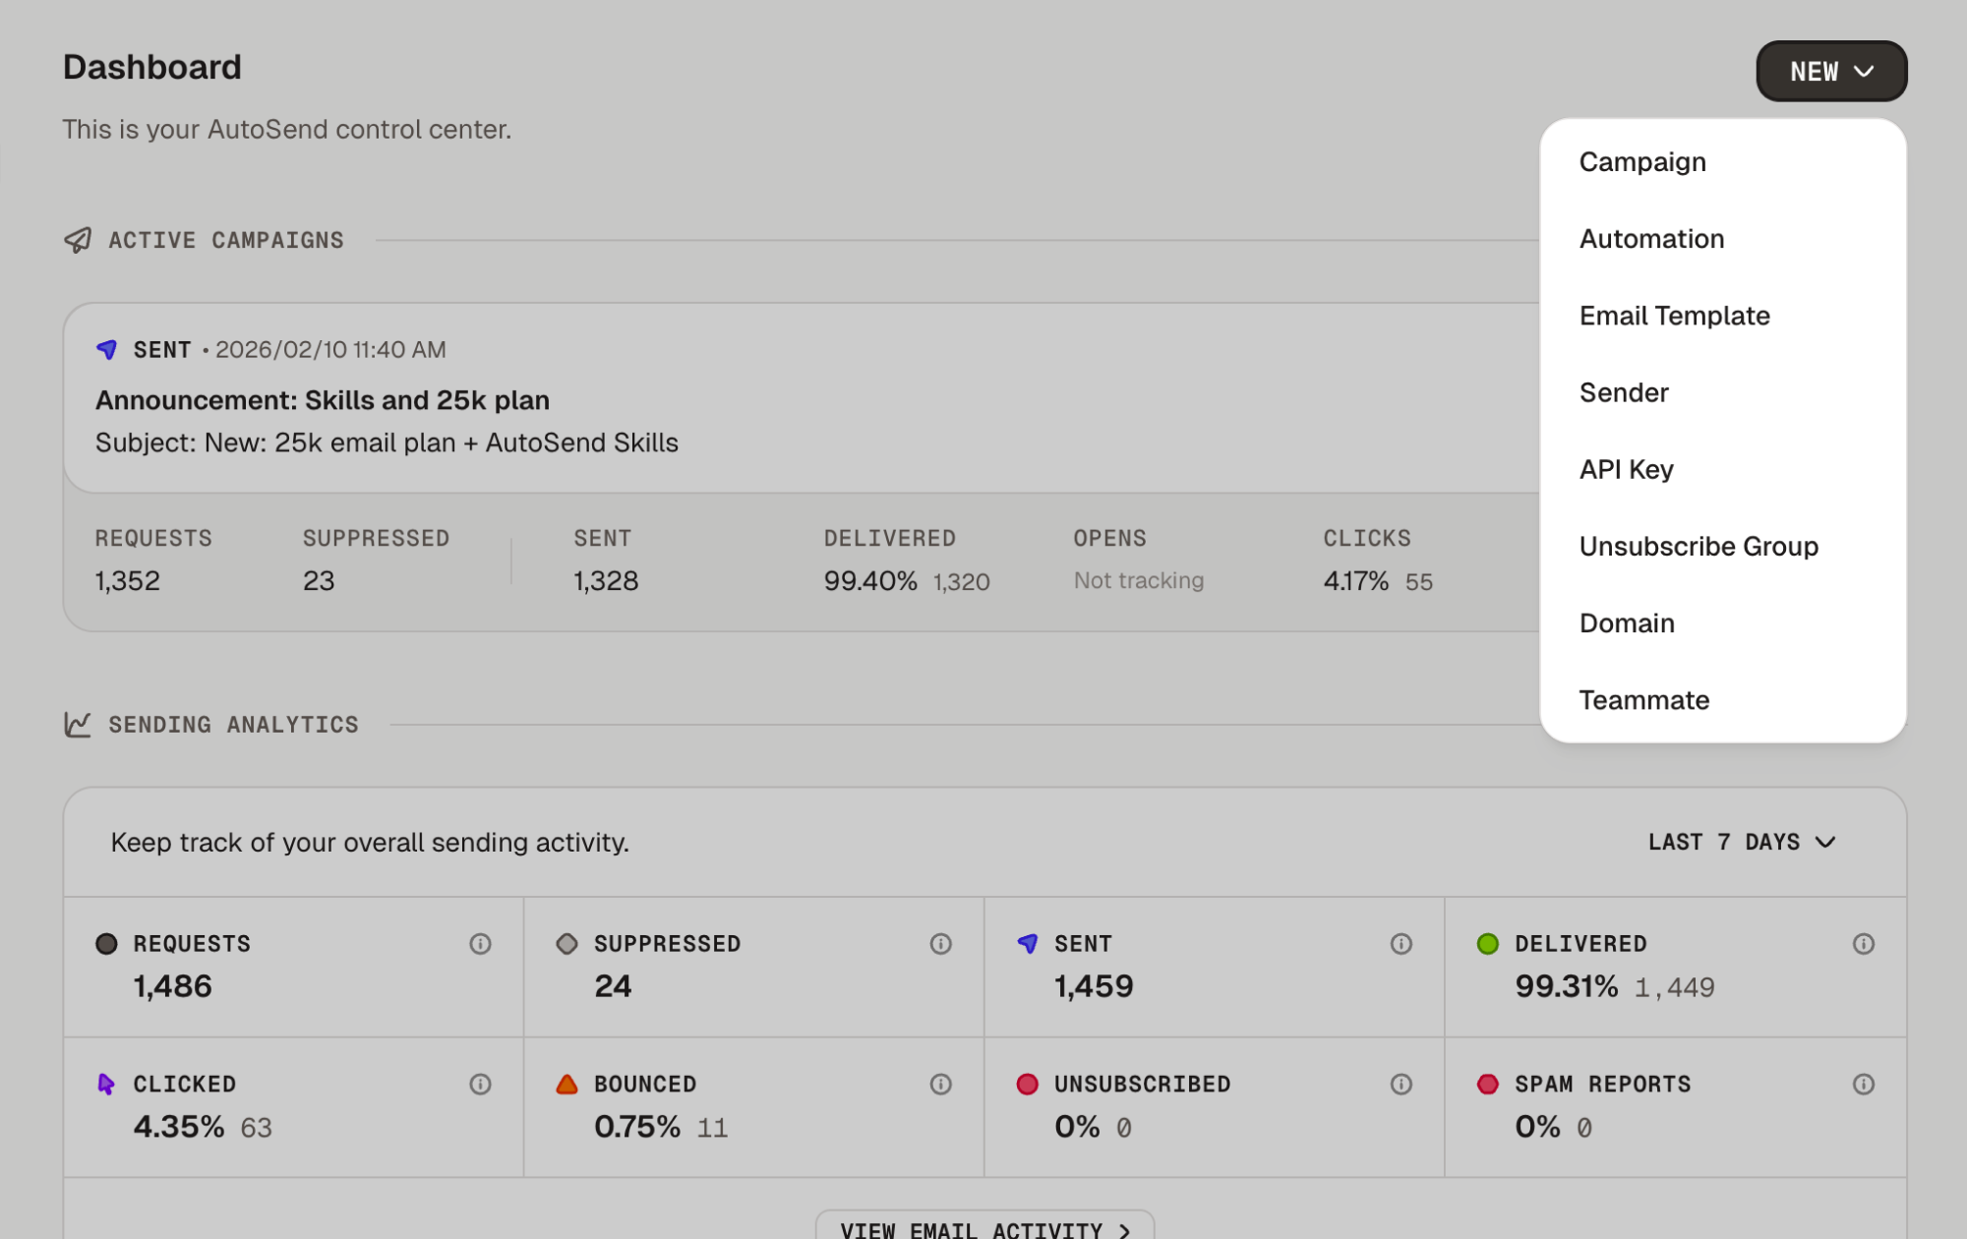Choose Automation in the New menu
This screenshot has height=1239, width=1967.
pos(1651,239)
